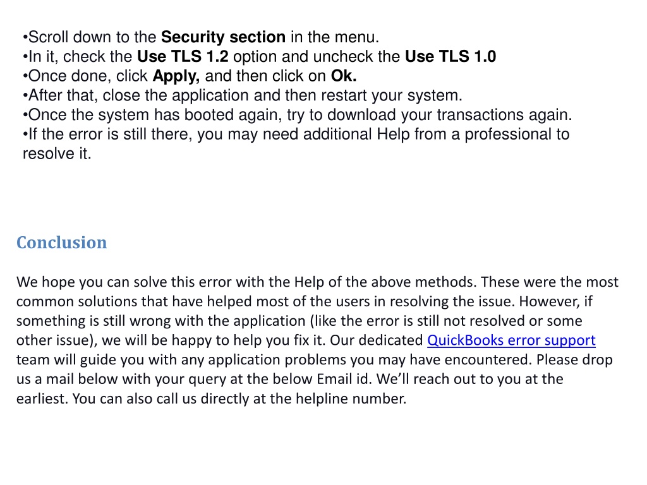Click the bold Use TLS 1.2 text

(183, 56)
